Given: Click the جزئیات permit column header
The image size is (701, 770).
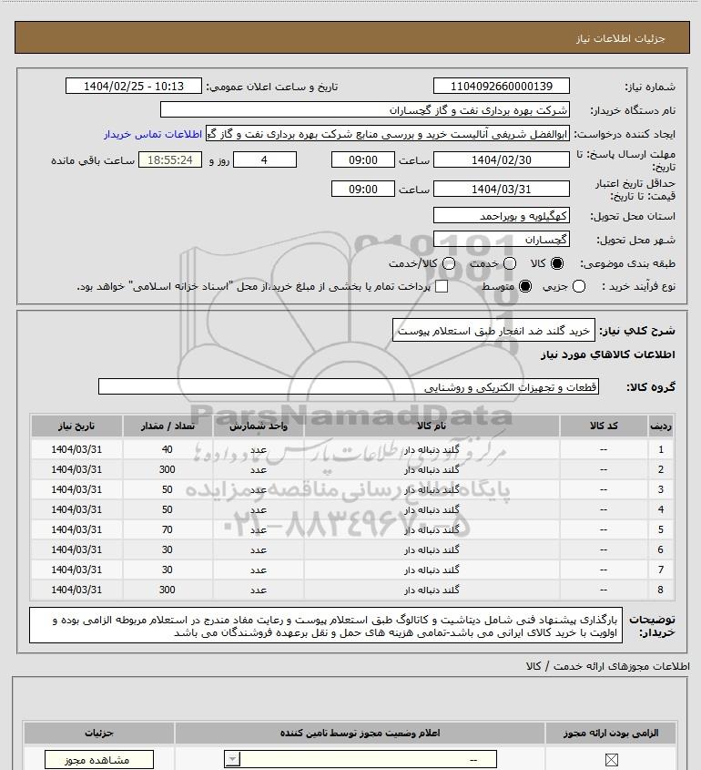Looking at the screenshot, I should [99, 733].
